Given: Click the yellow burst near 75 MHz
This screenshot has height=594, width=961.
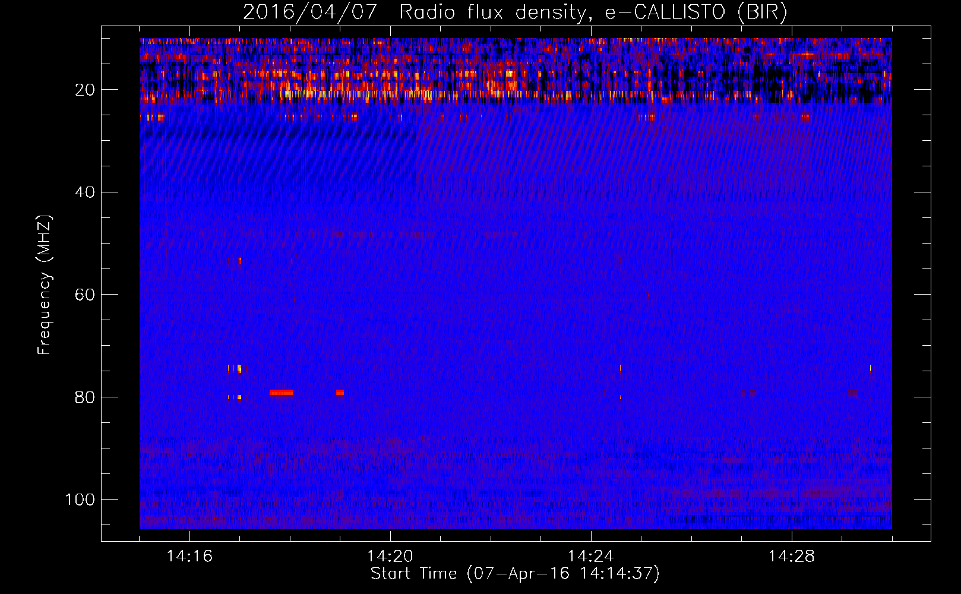Looking at the screenshot, I should 239,368.
